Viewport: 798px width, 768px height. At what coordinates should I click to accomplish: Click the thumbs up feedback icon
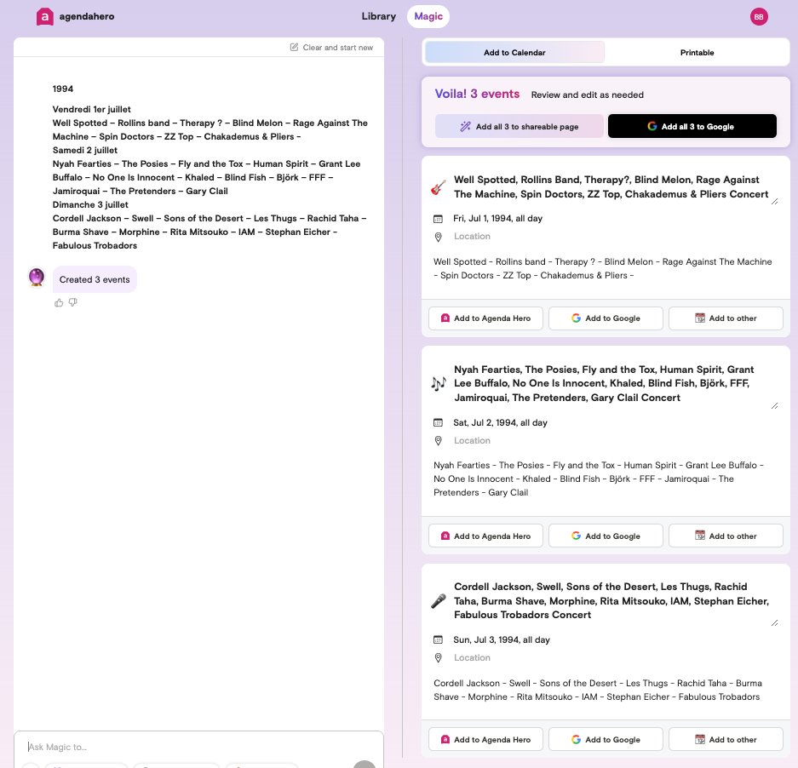click(59, 302)
